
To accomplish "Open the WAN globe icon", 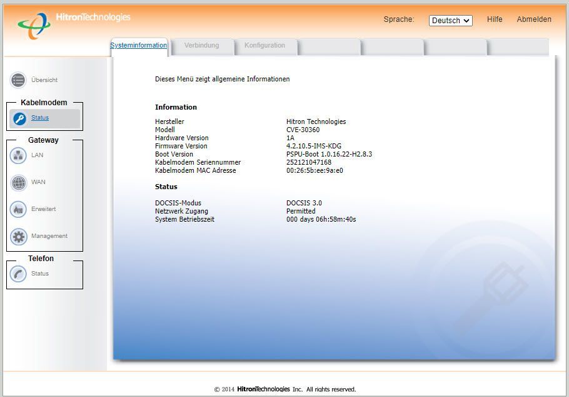I will pyautogui.click(x=18, y=182).
